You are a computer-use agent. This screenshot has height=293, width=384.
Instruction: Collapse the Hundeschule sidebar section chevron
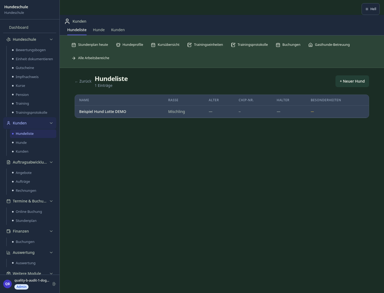pos(51,39)
